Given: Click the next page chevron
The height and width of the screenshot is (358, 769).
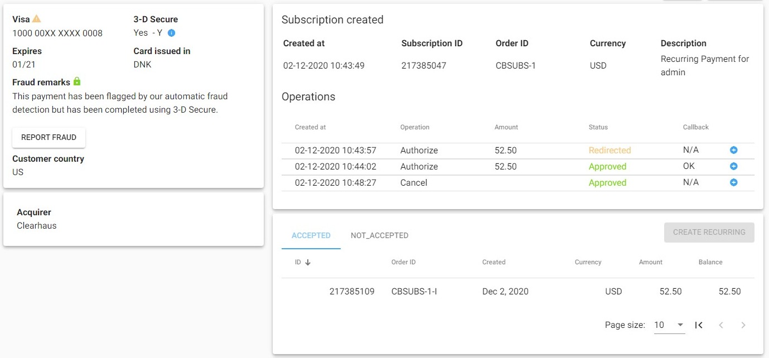Looking at the screenshot, I should (743, 325).
